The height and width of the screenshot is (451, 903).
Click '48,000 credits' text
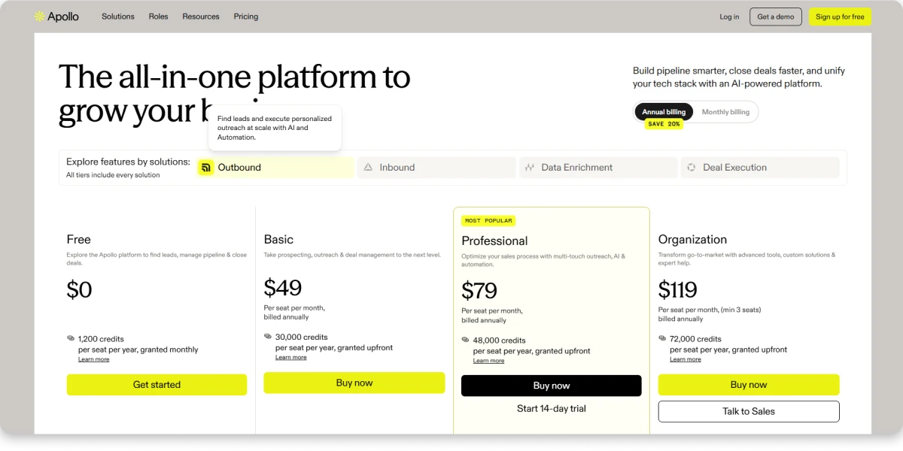click(499, 341)
